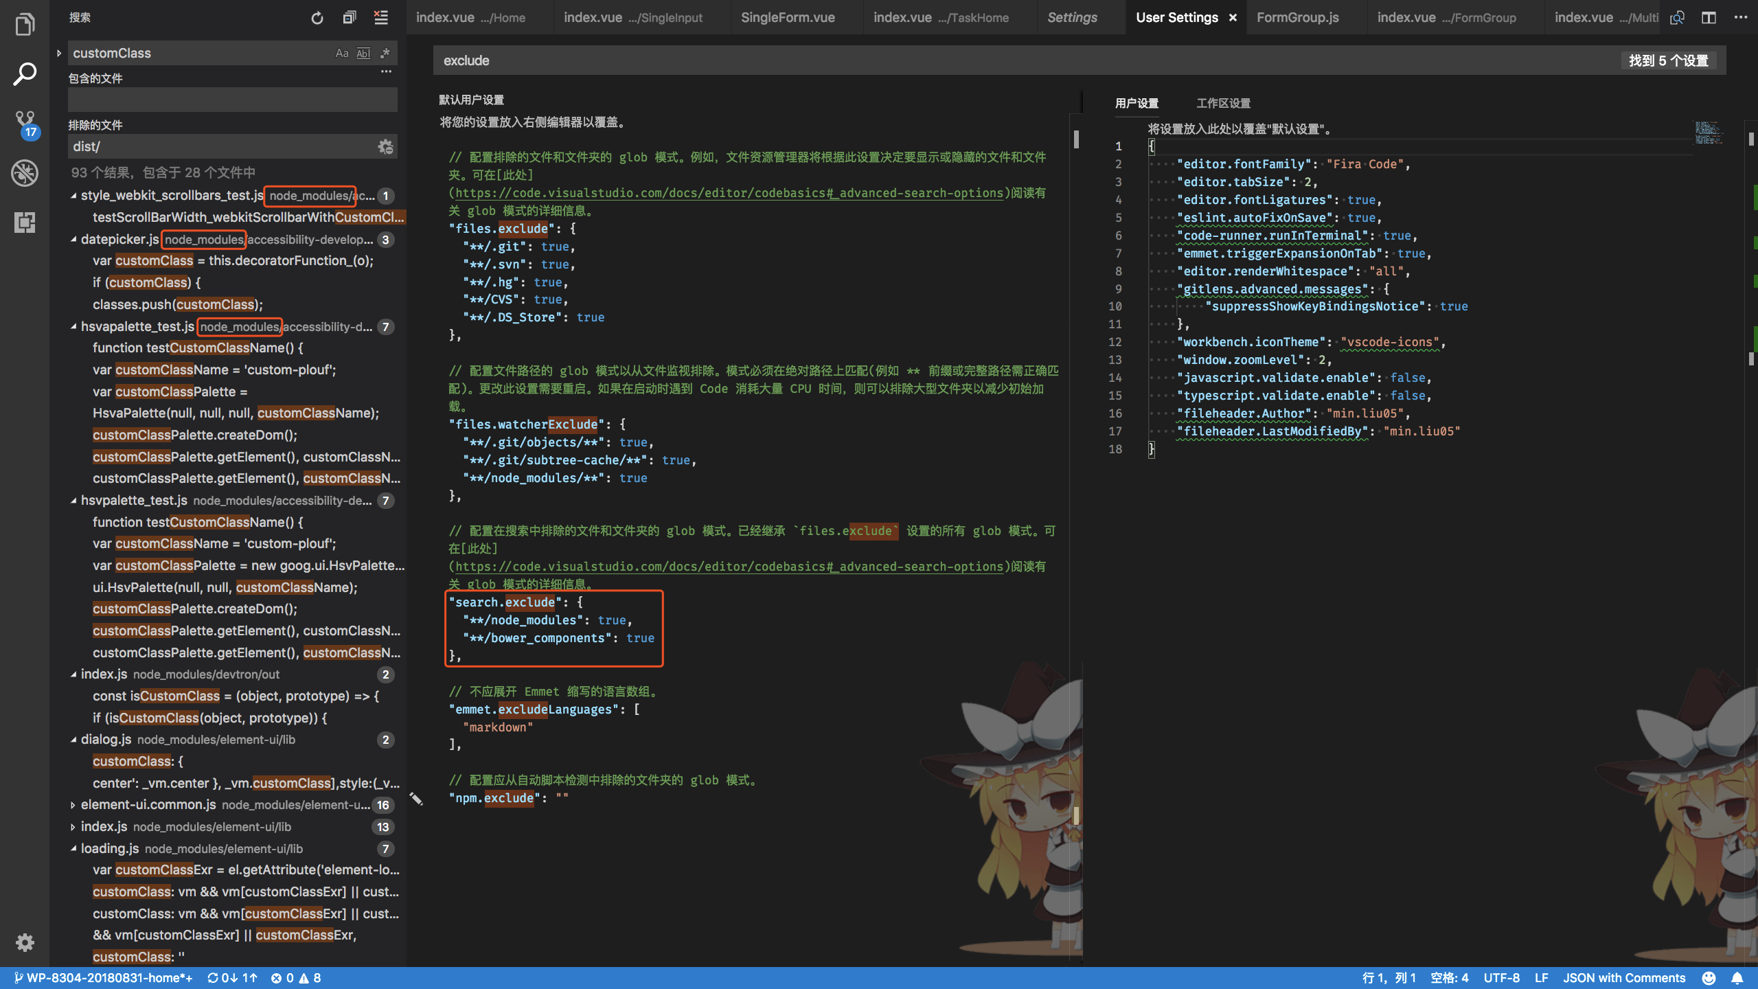Open Source Control with the 17 badge
Viewport: 1758px width, 989px height.
pos(26,124)
